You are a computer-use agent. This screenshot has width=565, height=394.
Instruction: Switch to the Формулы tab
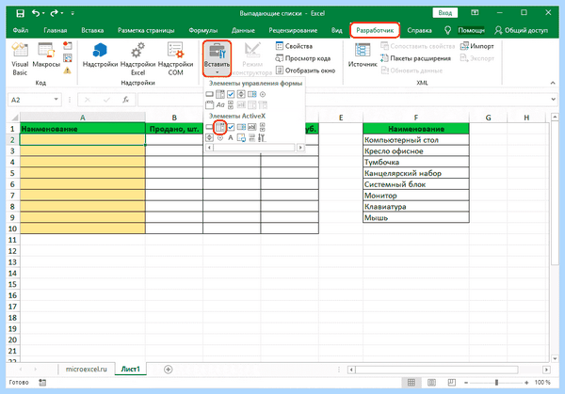point(202,30)
